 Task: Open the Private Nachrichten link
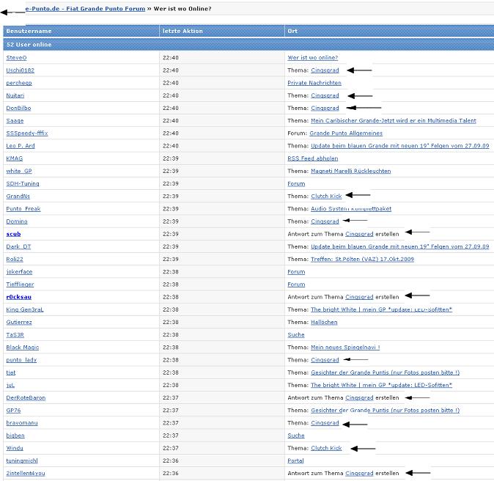tap(314, 83)
